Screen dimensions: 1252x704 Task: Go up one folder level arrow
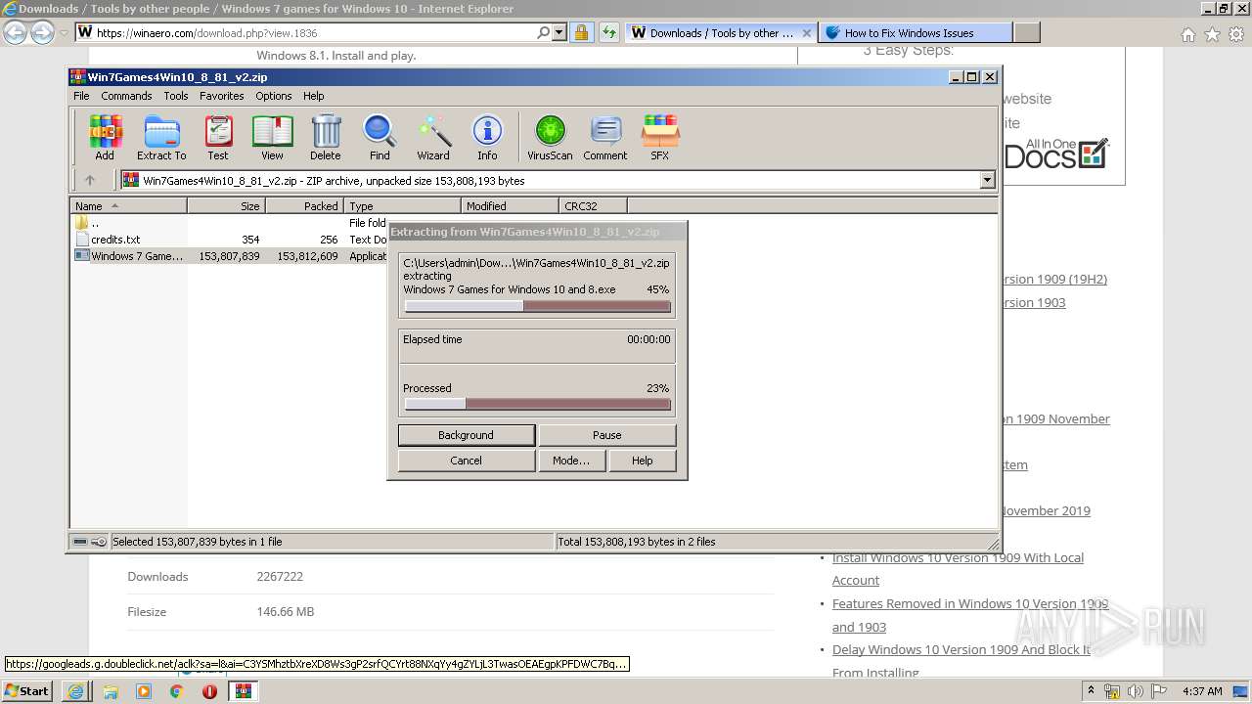point(90,180)
